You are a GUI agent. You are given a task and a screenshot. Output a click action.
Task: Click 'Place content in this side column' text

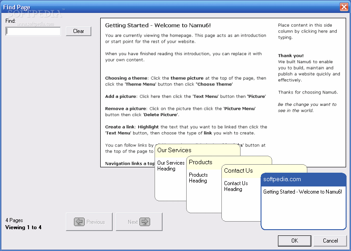pos(307,31)
